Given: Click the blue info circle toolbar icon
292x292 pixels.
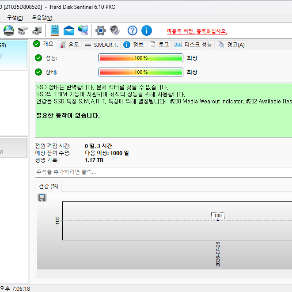Looking at the screenshot, I should coord(147,30).
